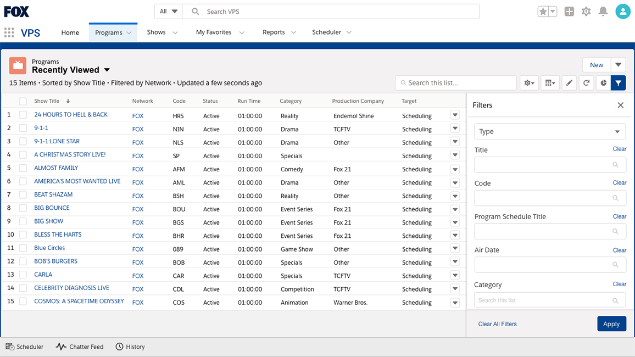The width and height of the screenshot is (635, 357).
Task: Select the checkbox next to BEAT SHAZAM
Action: [23, 196]
